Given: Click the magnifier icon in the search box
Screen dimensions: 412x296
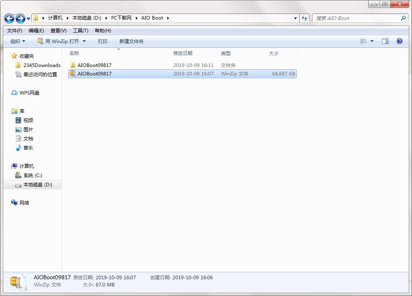Looking at the screenshot, I should tap(403, 18).
